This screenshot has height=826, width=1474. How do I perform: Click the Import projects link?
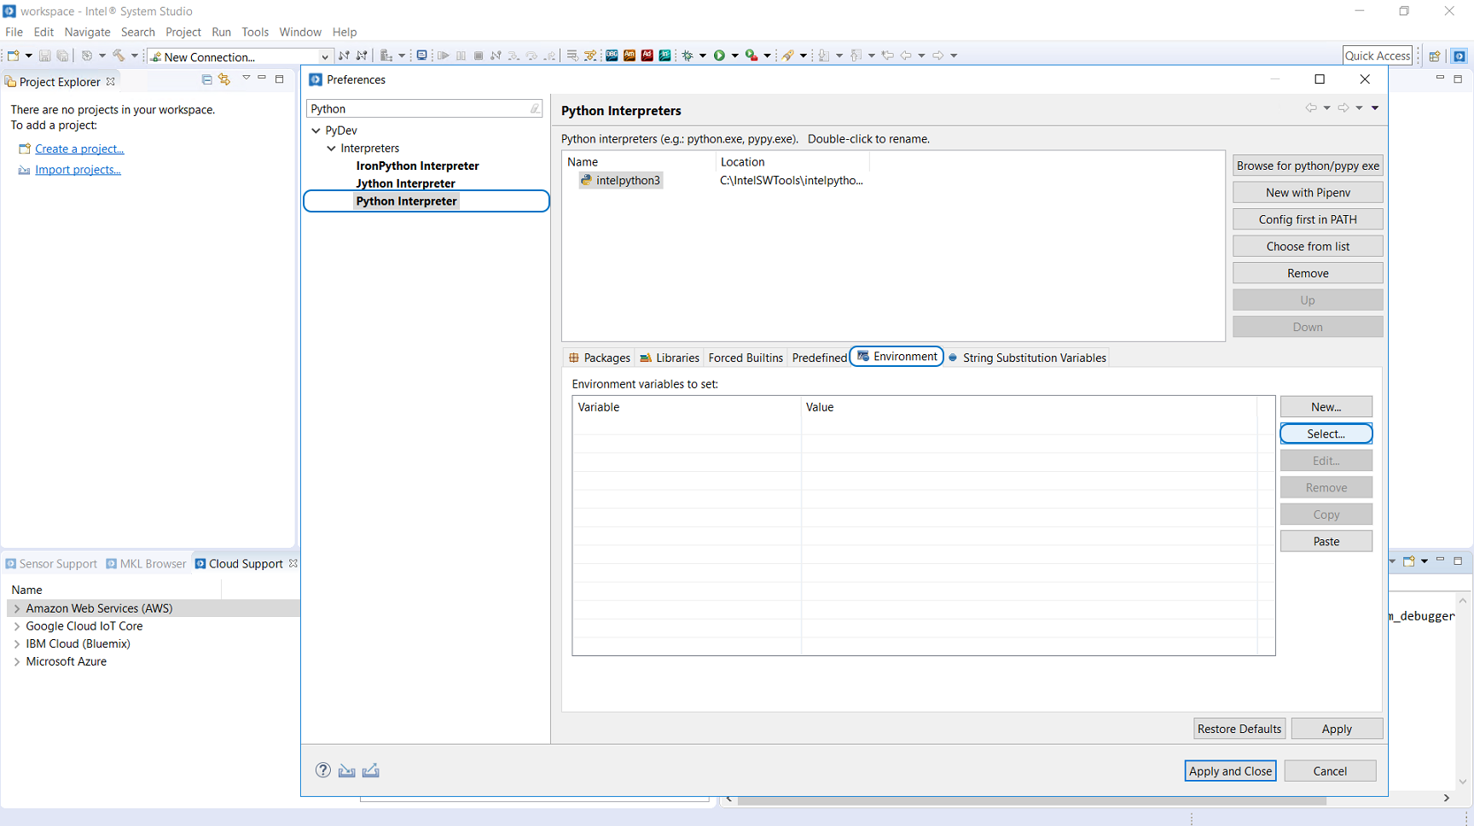78,170
